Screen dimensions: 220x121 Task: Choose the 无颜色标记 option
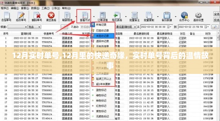click(x=103, y=116)
